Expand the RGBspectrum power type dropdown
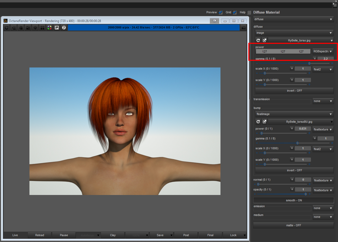This screenshot has height=242, width=338. click(323, 52)
